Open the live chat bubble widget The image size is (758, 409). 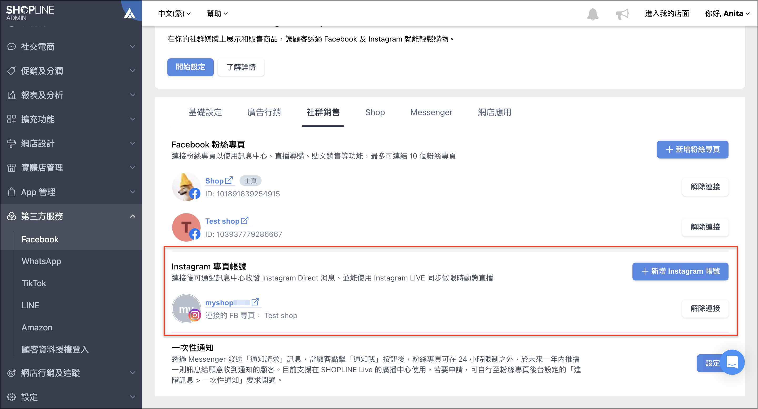[x=732, y=362]
